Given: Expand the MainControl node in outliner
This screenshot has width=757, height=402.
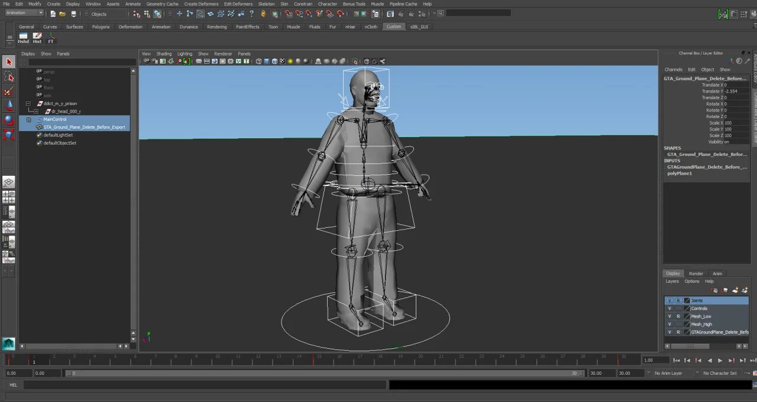Looking at the screenshot, I should coord(28,119).
